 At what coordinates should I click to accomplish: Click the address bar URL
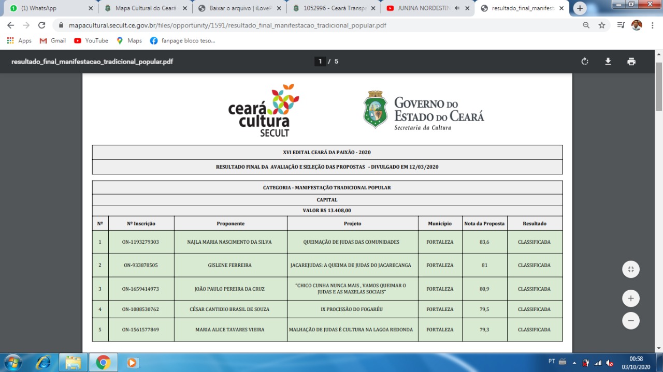point(228,25)
